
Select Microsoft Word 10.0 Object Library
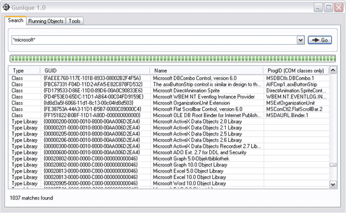point(189,183)
